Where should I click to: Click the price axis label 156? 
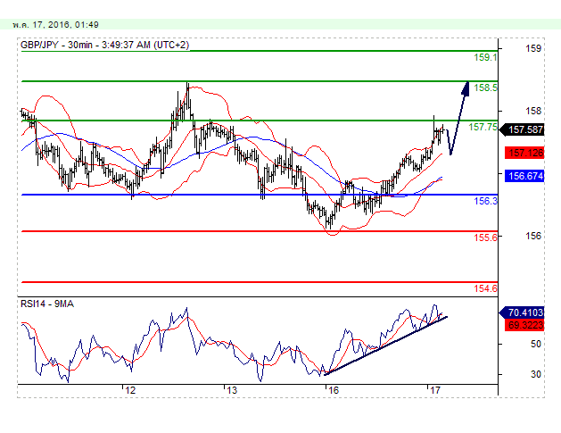coord(533,236)
